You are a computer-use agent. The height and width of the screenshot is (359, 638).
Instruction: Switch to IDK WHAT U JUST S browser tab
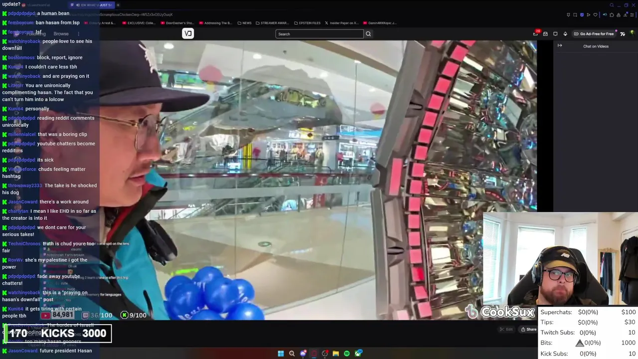pos(91,5)
